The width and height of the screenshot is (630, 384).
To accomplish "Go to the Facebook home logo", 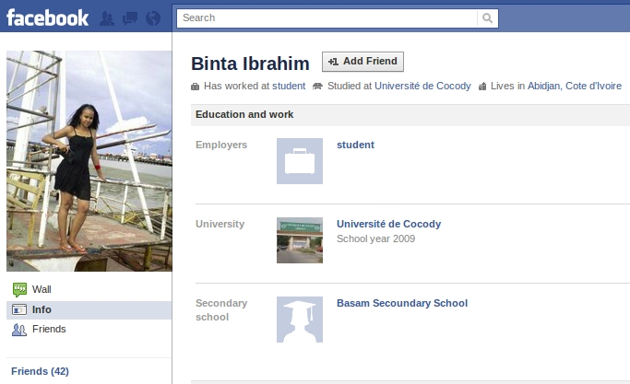I will (x=47, y=18).
